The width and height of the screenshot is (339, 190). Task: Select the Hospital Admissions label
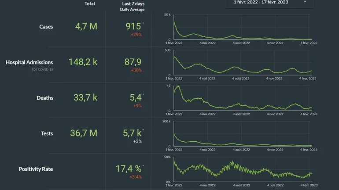[29, 63]
